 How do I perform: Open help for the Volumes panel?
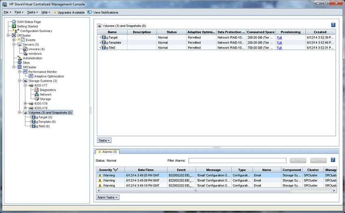point(333,25)
